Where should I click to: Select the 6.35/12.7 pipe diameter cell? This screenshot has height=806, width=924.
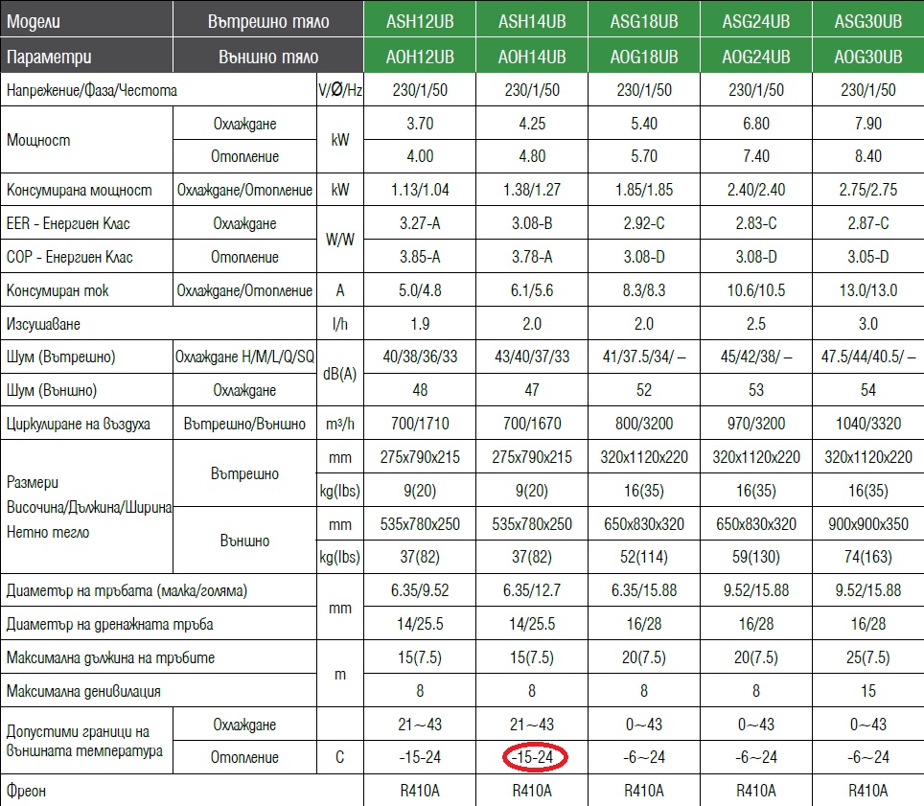coord(532,591)
